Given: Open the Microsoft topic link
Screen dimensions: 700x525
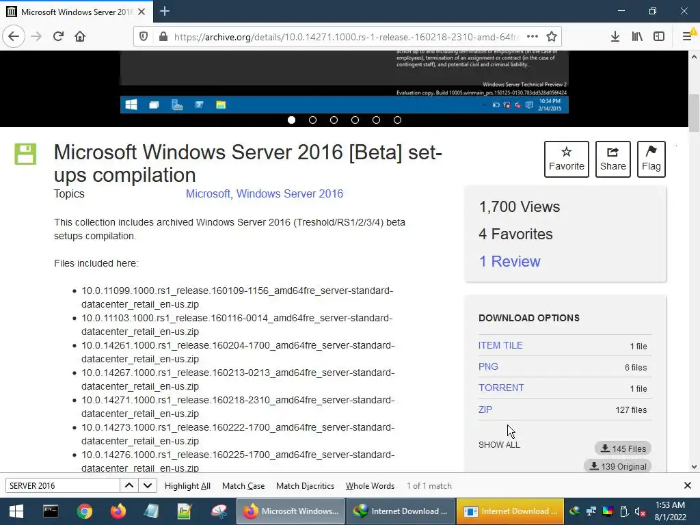Looking at the screenshot, I should (x=208, y=193).
